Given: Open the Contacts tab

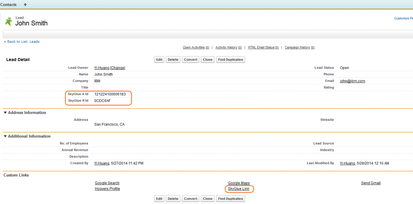Looking at the screenshot, I should (x=8, y=4).
